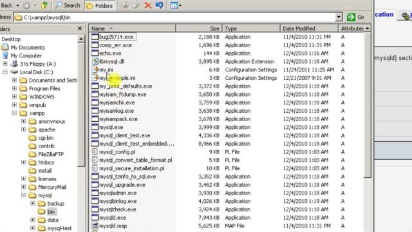Select the my.ini file icon

tap(95, 70)
